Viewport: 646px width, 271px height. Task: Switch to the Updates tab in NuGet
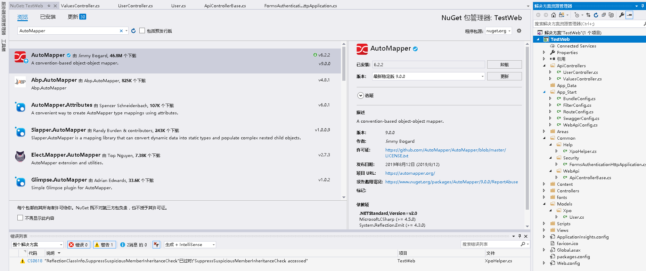click(x=77, y=17)
